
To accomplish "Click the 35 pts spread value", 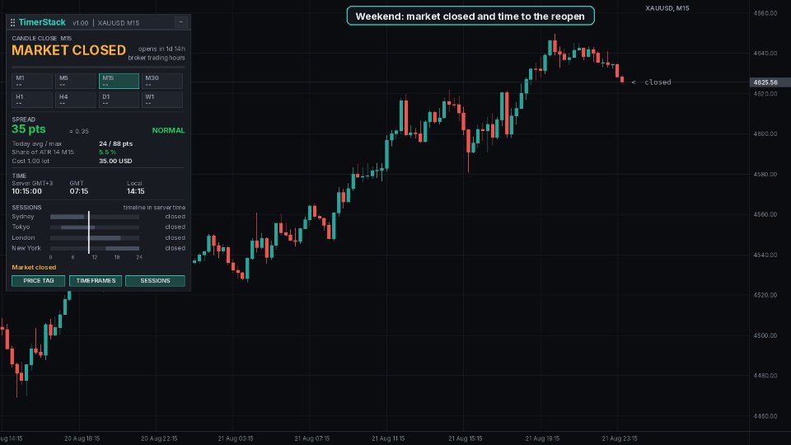I will [29, 129].
